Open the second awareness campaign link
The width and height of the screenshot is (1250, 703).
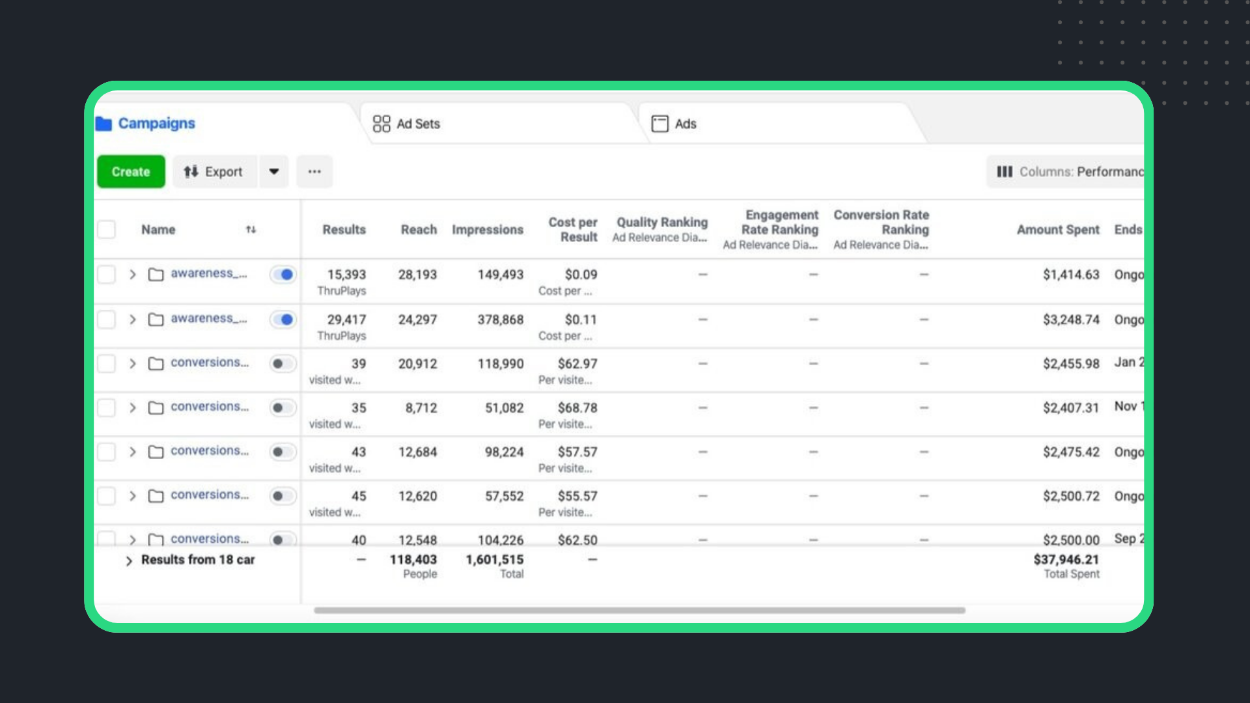208,318
